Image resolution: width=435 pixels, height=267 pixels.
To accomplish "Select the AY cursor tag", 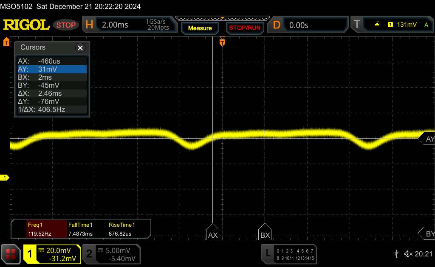I will pyautogui.click(x=427, y=139).
